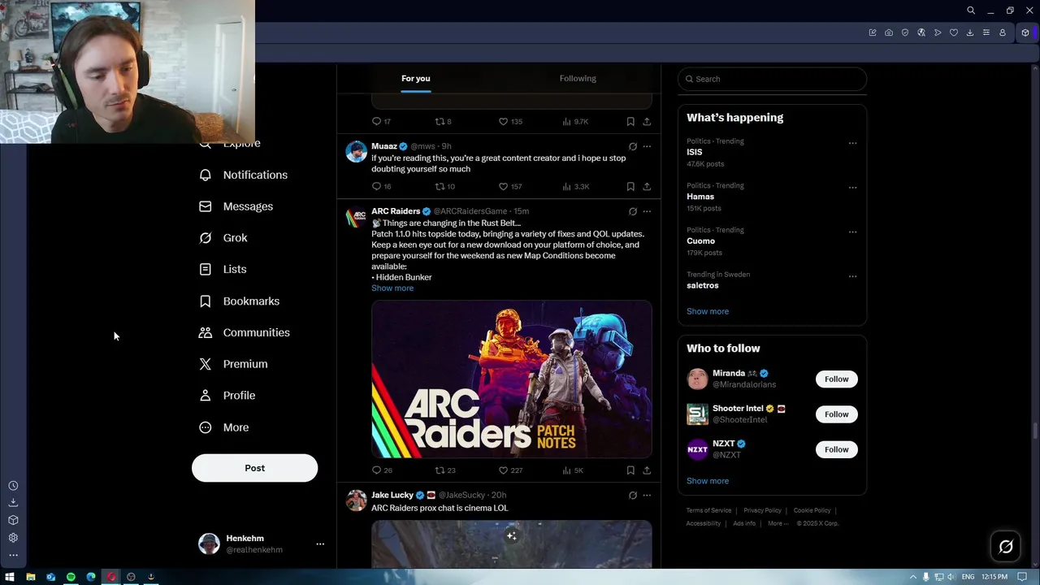
Task: Open browser translate page icon
Action: click(921, 32)
